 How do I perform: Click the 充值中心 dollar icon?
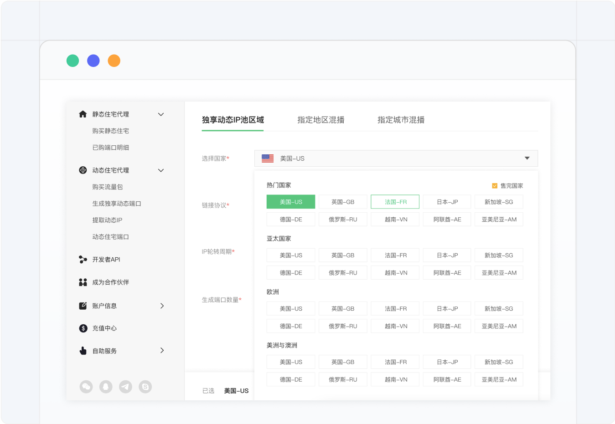(83, 328)
